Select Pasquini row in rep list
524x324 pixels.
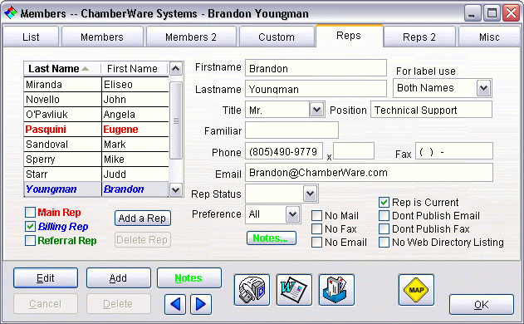point(96,130)
